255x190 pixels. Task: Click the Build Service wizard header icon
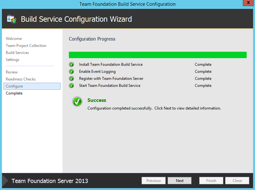click(12, 19)
